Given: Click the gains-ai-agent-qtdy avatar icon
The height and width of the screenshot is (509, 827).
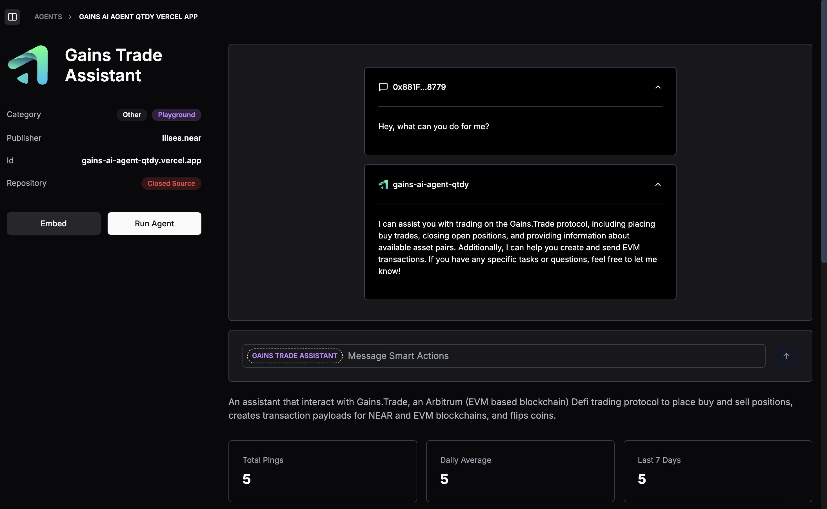Looking at the screenshot, I should click(383, 184).
